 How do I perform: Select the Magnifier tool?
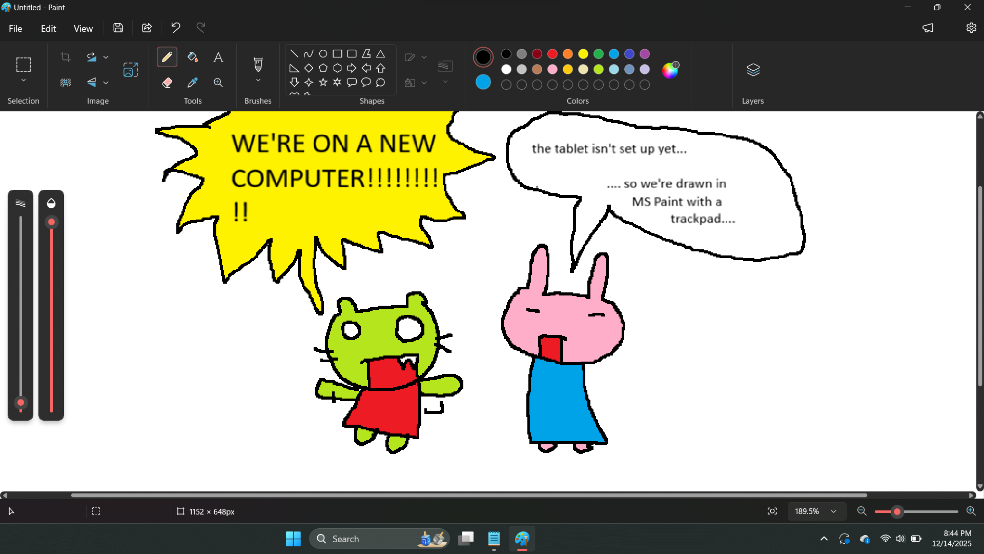click(x=218, y=83)
